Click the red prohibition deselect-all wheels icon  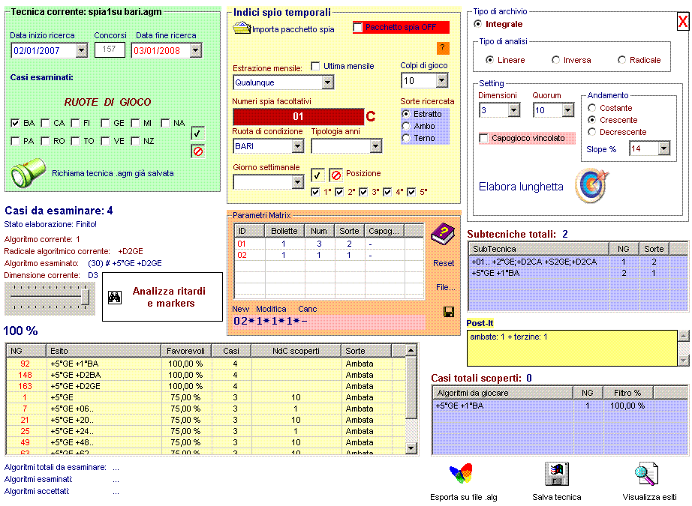197,151
